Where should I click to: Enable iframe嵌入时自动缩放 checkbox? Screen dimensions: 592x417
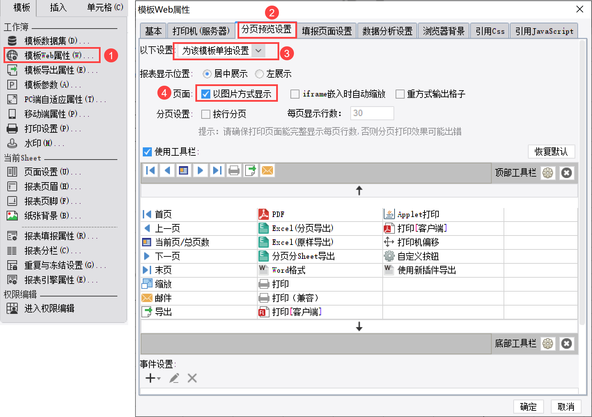pyautogui.click(x=295, y=94)
